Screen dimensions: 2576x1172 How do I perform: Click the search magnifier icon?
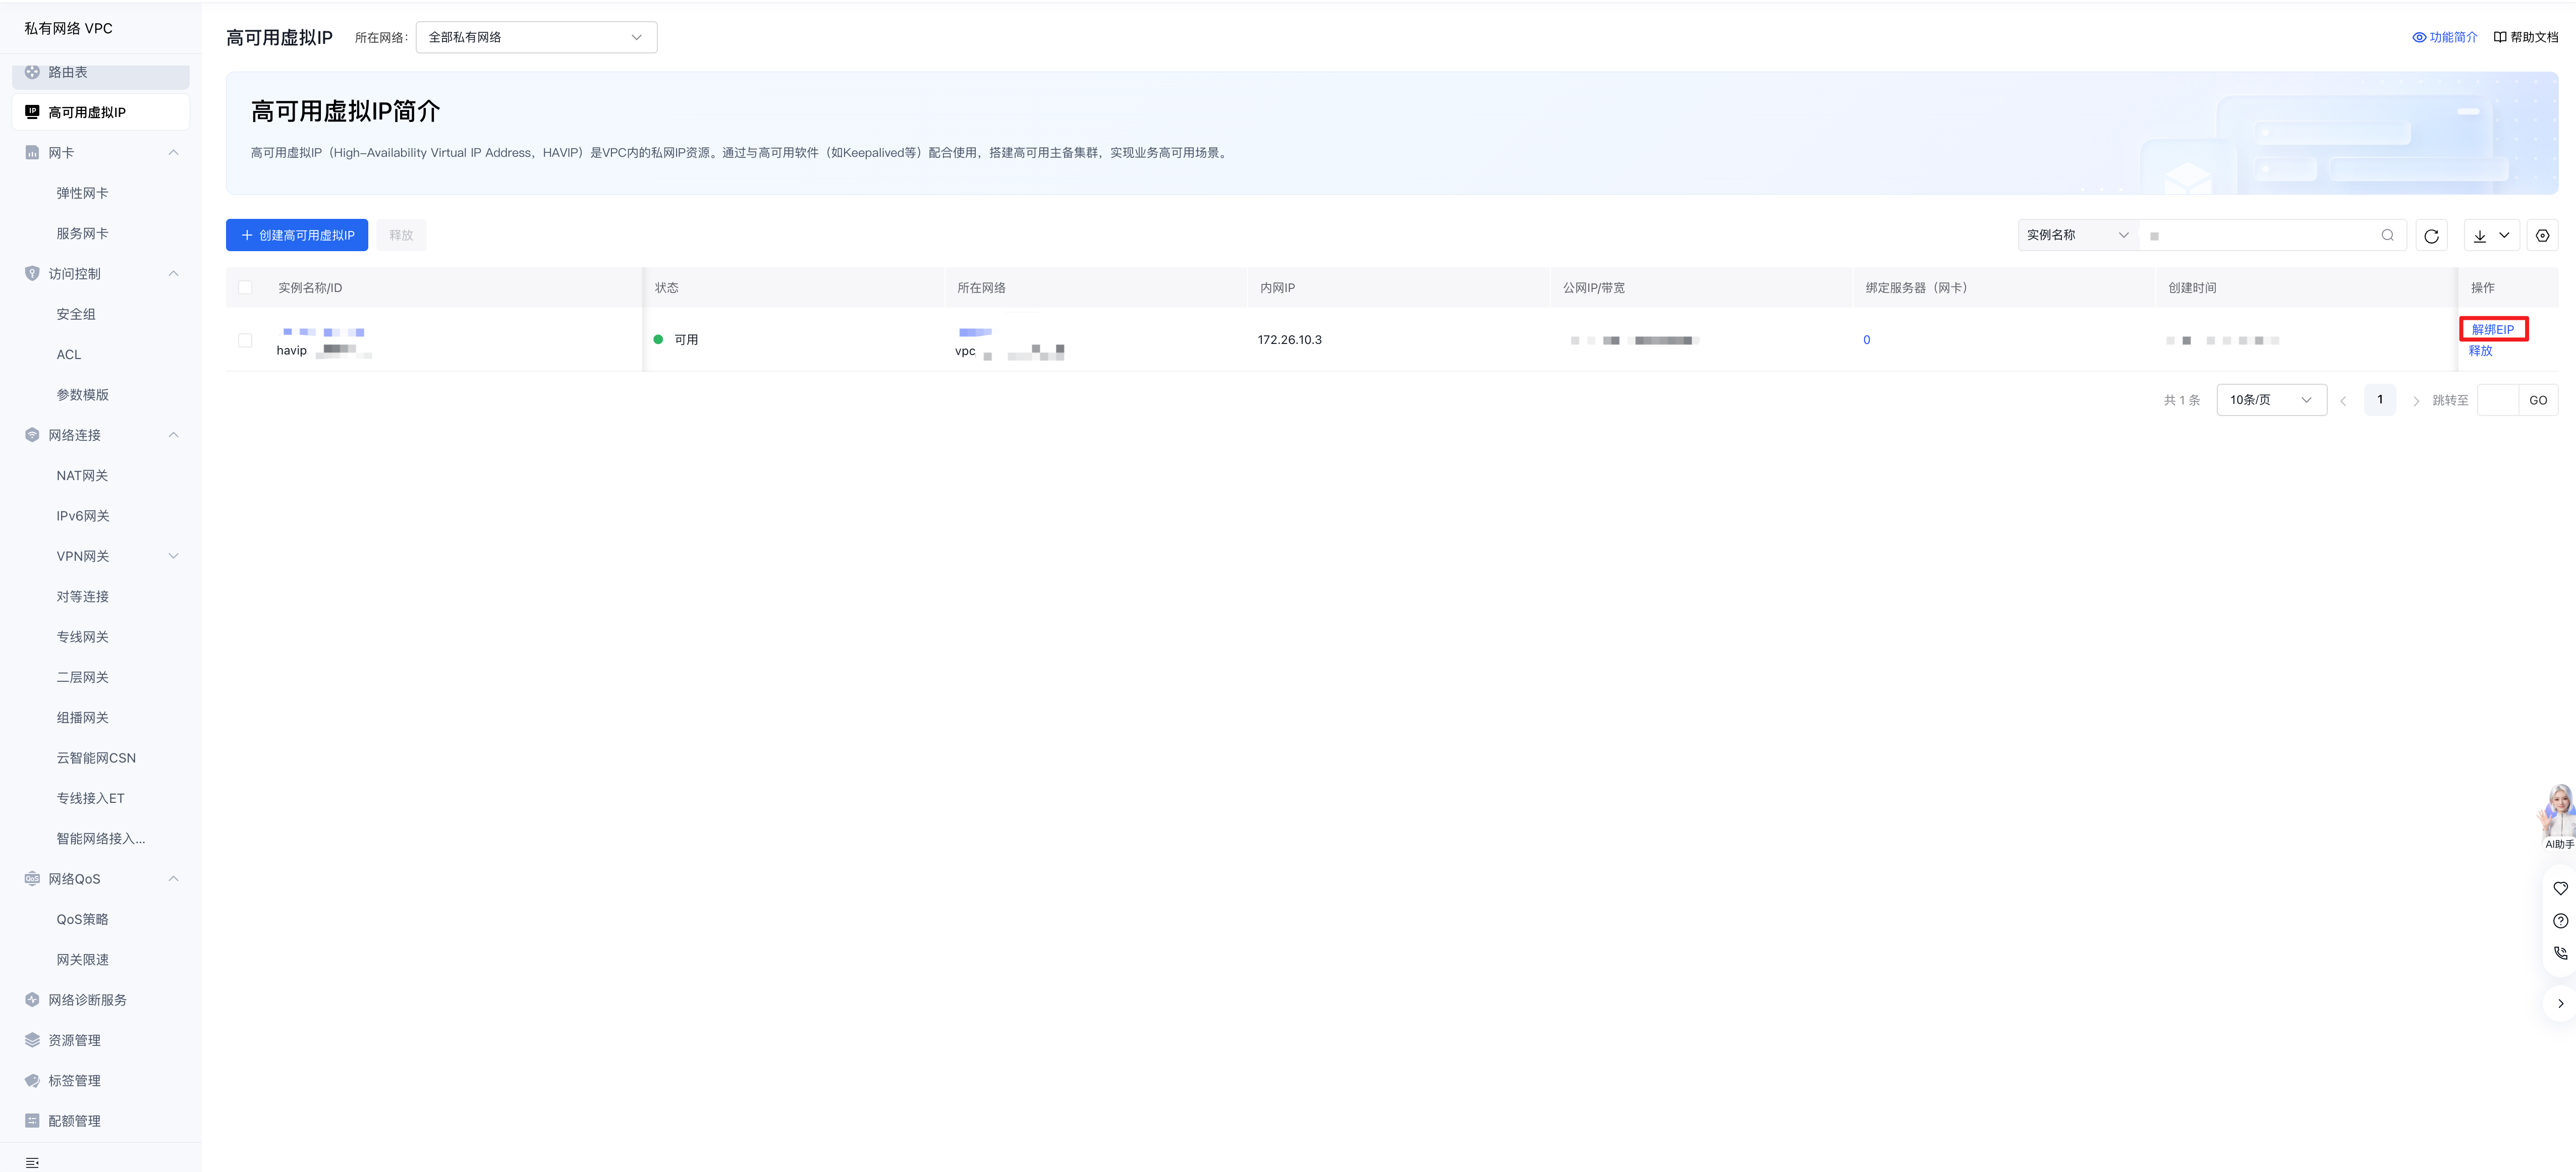click(2388, 235)
